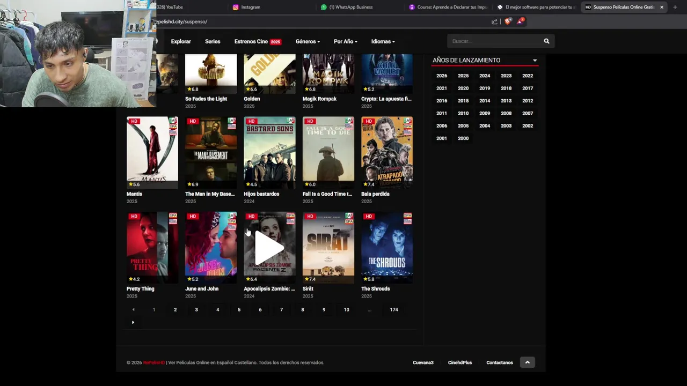Filter by year 2017

tap(528, 88)
